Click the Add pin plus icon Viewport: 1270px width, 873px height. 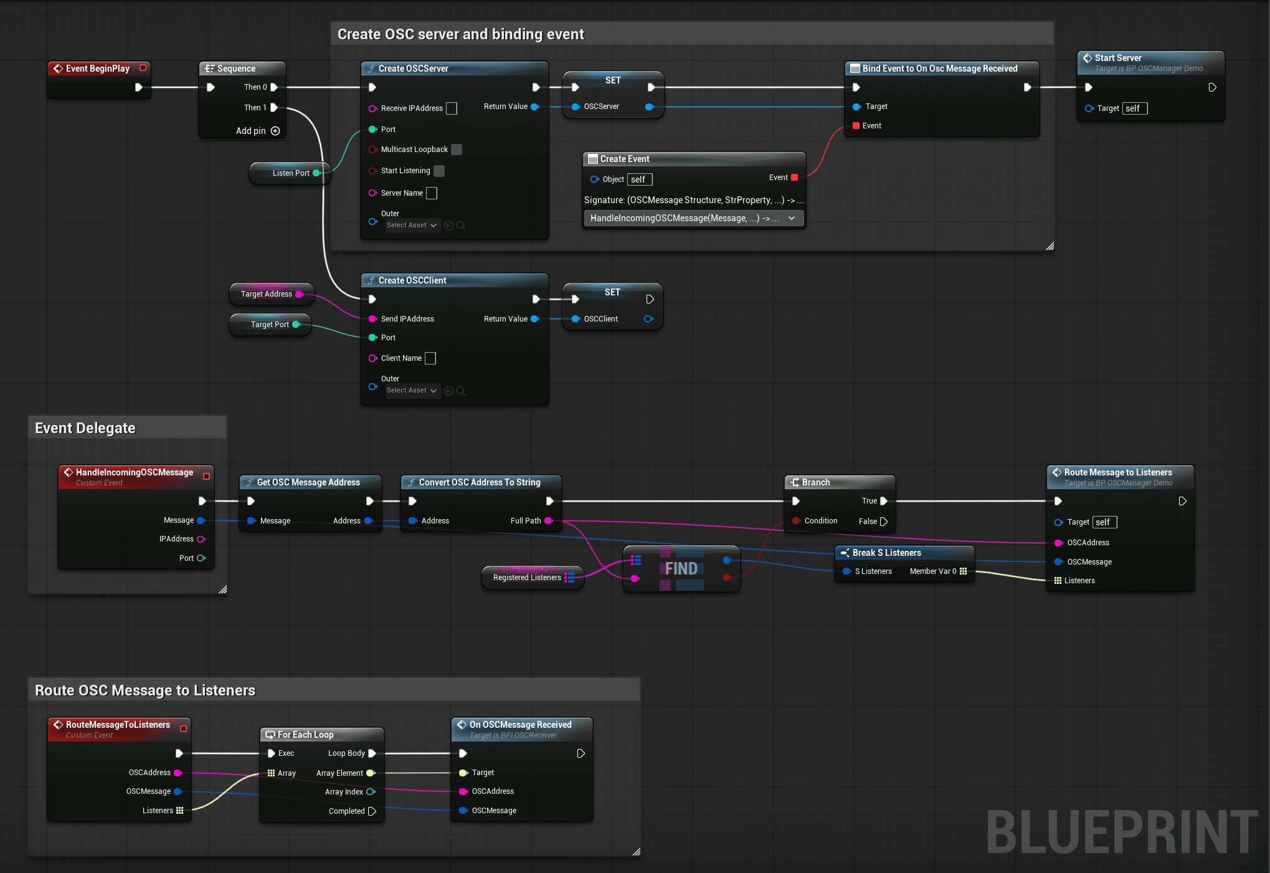click(x=275, y=131)
